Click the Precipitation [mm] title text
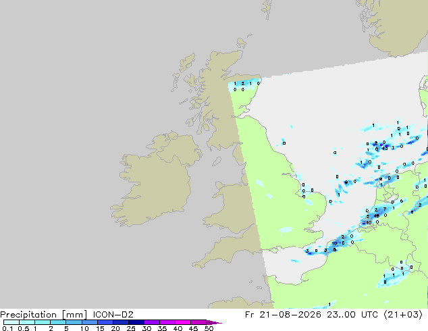Viewport: 428px width, 331px height. coord(44,315)
